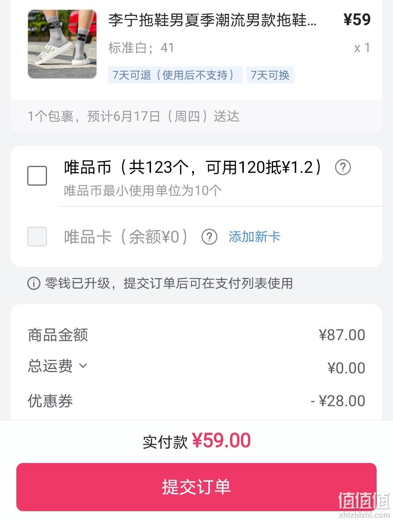Tap info icon beside 零钱已升级 notice
This screenshot has width=393, height=521.
34,283
